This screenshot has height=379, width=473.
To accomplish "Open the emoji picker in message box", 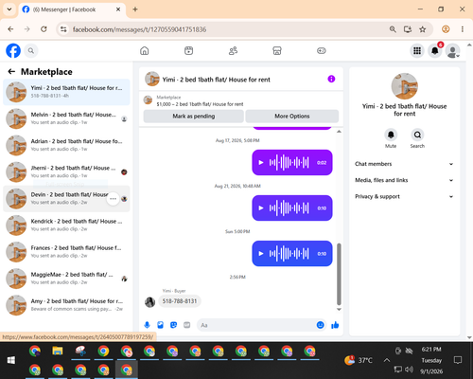I will (320, 325).
